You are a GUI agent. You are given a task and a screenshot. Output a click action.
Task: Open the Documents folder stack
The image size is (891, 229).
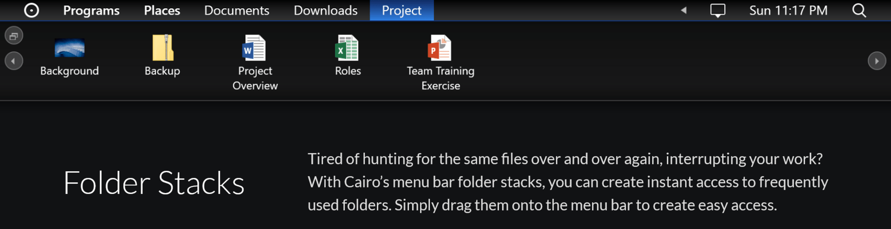click(x=237, y=10)
